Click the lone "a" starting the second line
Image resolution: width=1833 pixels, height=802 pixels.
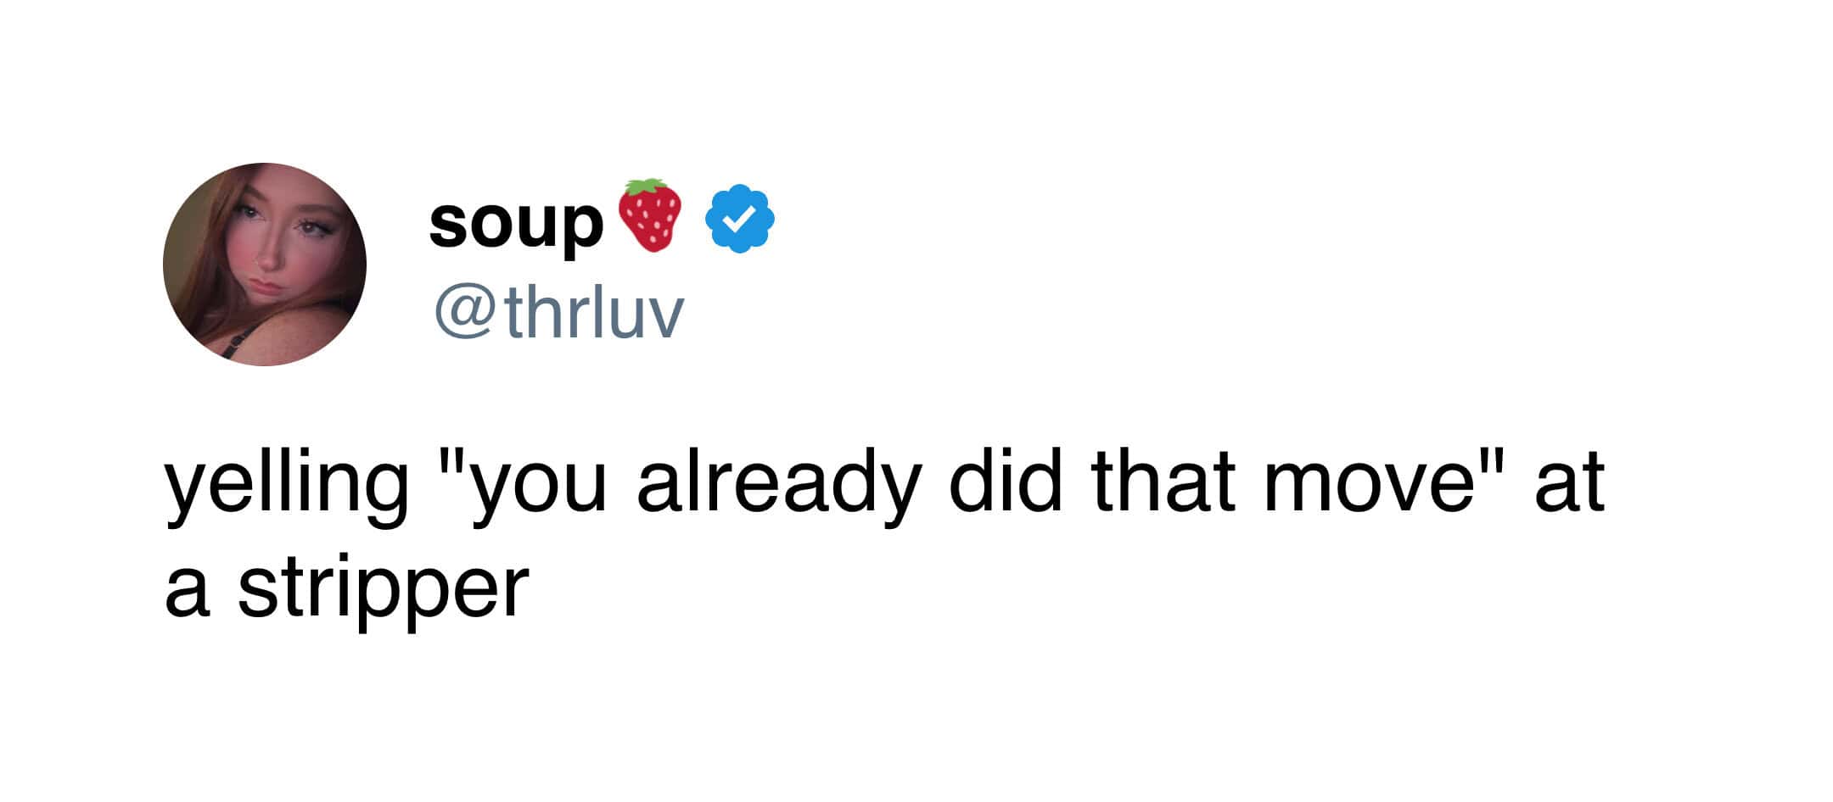(186, 591)
